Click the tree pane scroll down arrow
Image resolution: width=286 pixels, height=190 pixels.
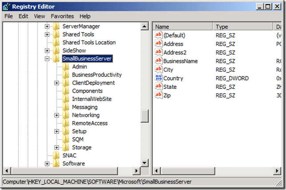144,162
